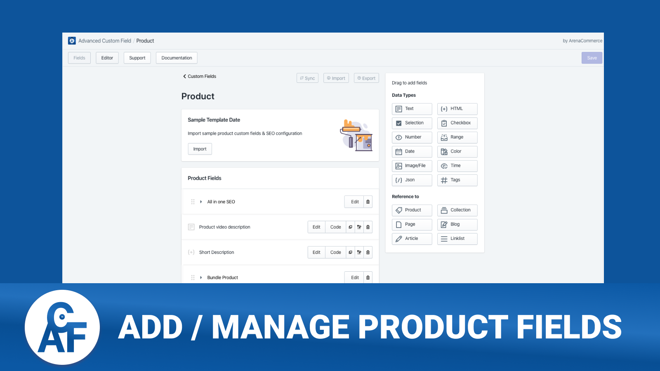
Task: Expand the Bundle Product group
Action: pyautogui.click(x=201, y=278)
